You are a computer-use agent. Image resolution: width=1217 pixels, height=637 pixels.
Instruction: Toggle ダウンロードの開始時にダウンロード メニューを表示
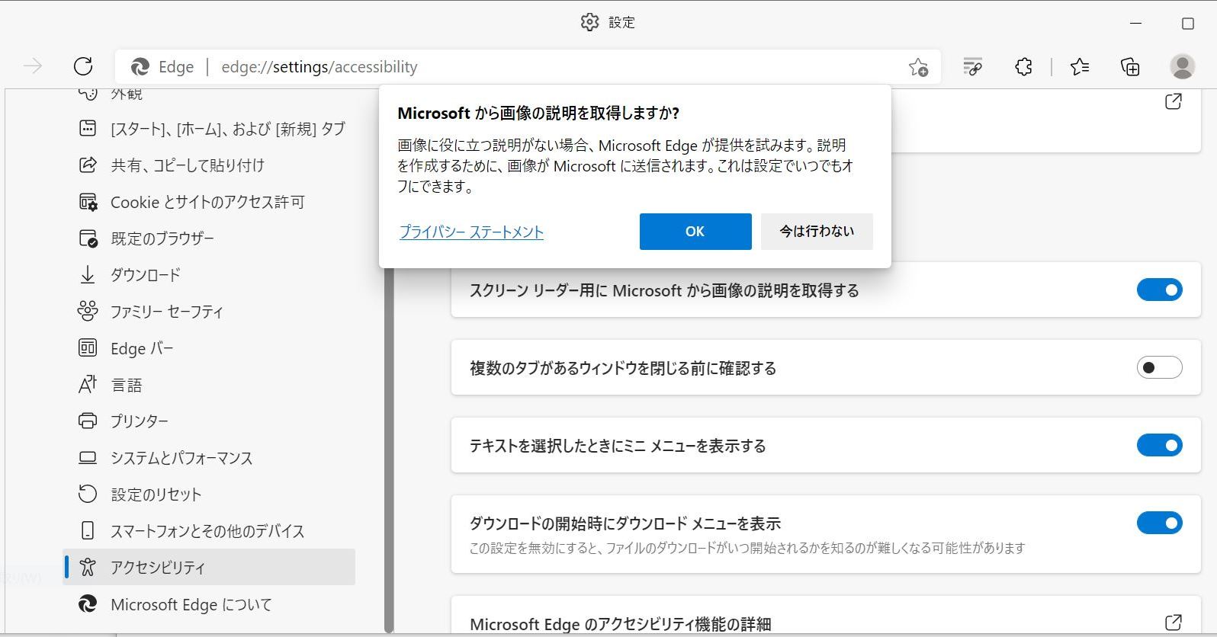[1159, 523]
